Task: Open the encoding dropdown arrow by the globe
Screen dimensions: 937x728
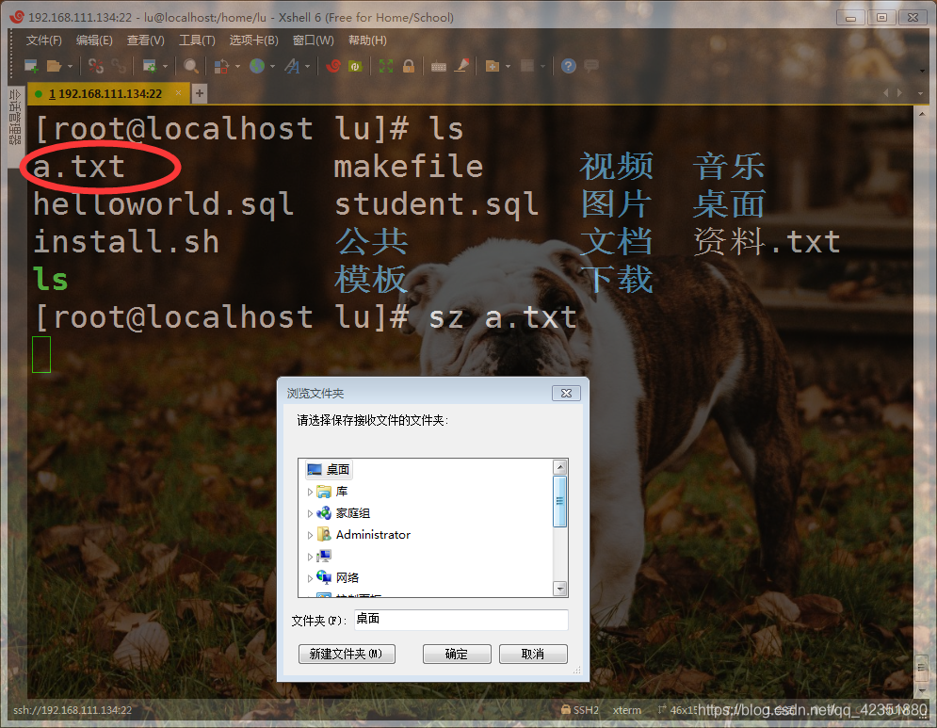Action: (x=272, y=66)
